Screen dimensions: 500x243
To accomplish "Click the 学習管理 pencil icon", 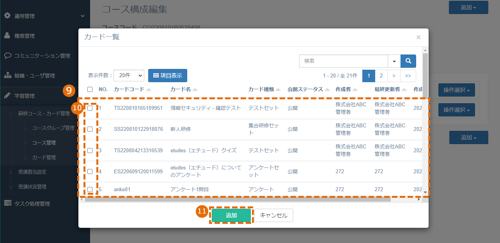I will 7,95.
